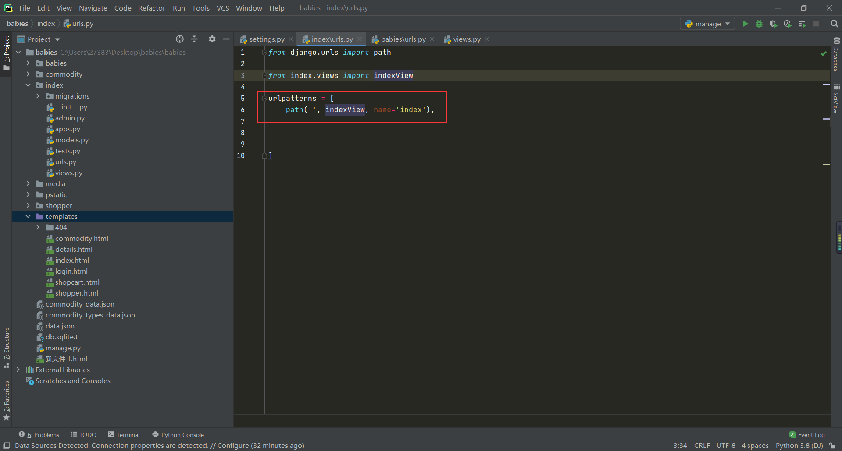Click the index breadcrumb in navigation bar
The width and height of the screenshot is (842, 451).
pyautogui.click(x=46, y=24)
